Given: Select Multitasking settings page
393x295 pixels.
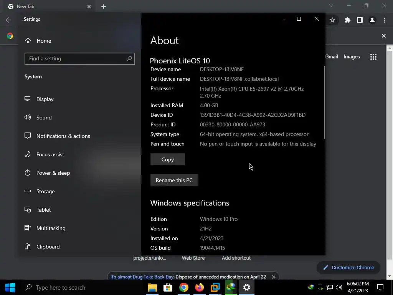Looking at the screenshot, I should [45, 228].
